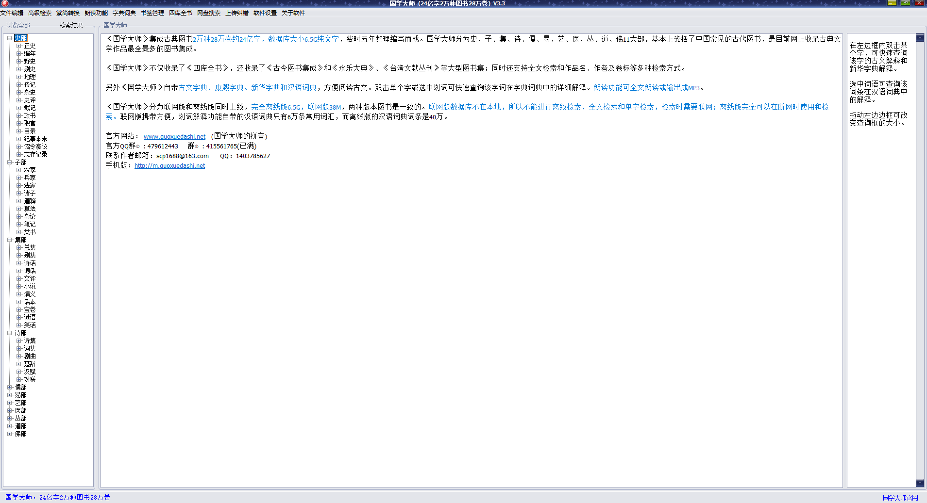Select the 纪事本末 tree item
927x503 pixels.
35,139
